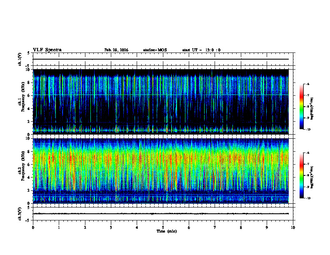This screenshot has width=330, height=255.
Task: Click the "-6" label on ch.1 colorbar
Action: (307, 84)
